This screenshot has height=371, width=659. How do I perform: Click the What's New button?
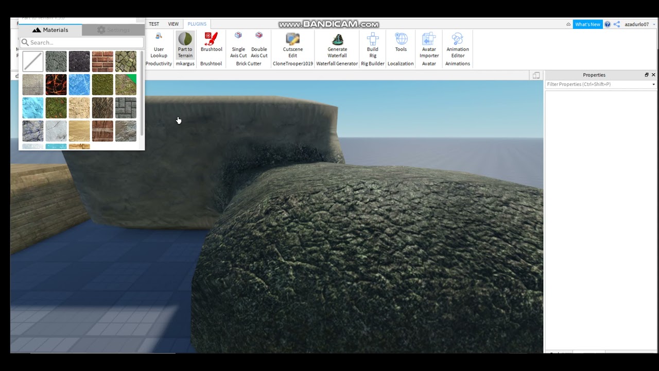point(587,24)
